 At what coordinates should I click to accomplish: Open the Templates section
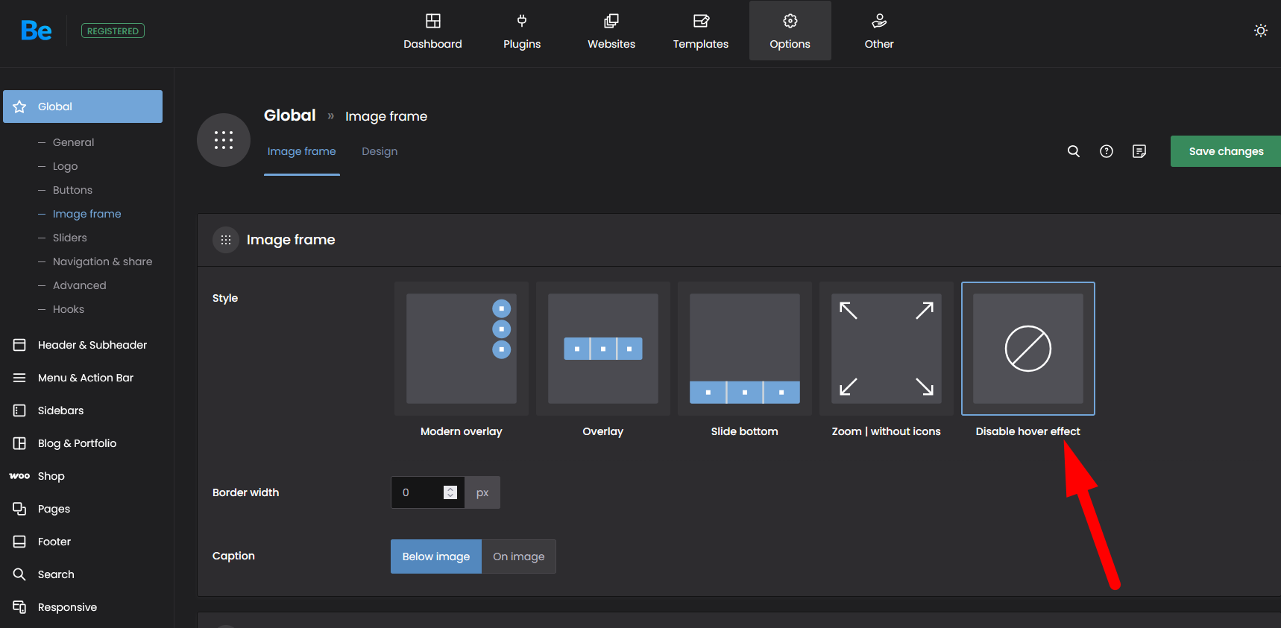tap(700, 31)
